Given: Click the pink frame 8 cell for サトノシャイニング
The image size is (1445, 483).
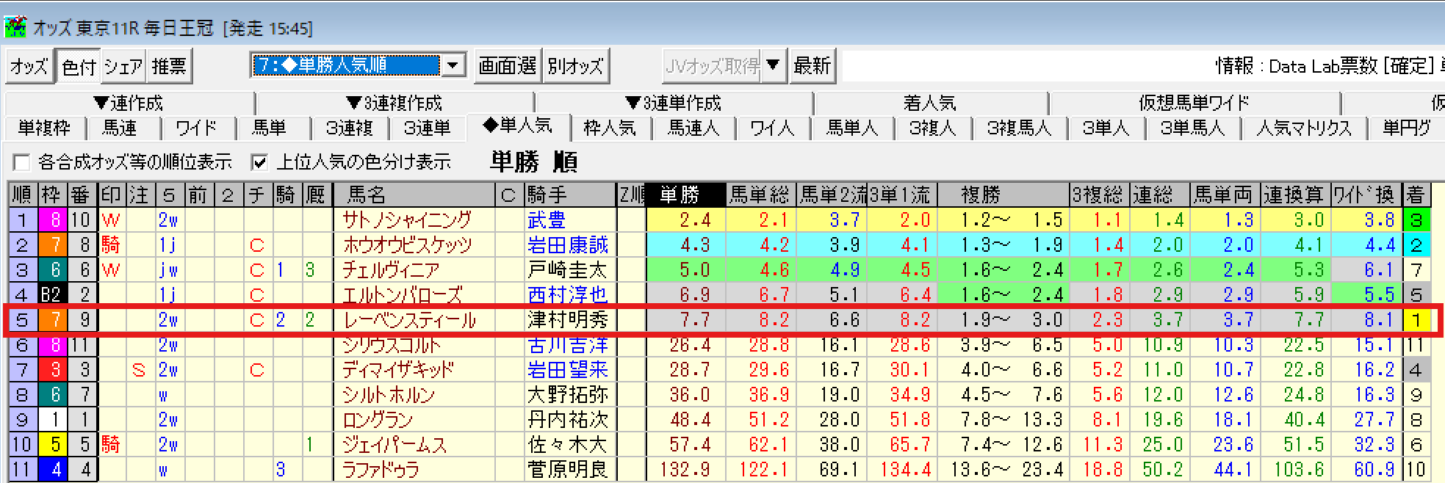Looking at the screenshot, I should point(55,219).
